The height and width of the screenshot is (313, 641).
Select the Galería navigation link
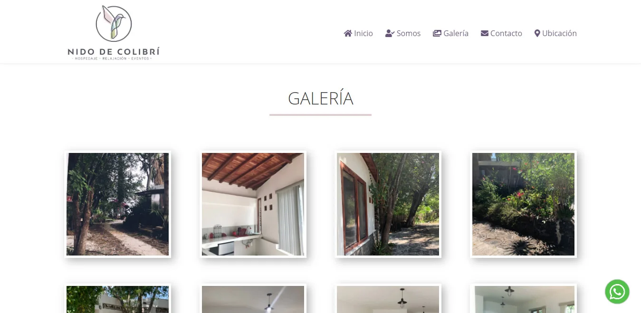coord(450,33)
